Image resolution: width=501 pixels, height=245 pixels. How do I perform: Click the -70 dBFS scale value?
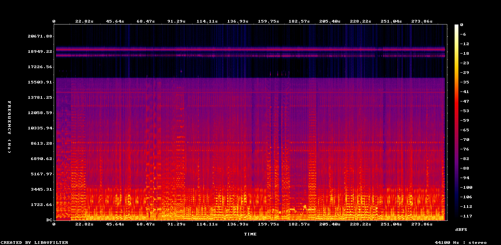tap(465, 140)
